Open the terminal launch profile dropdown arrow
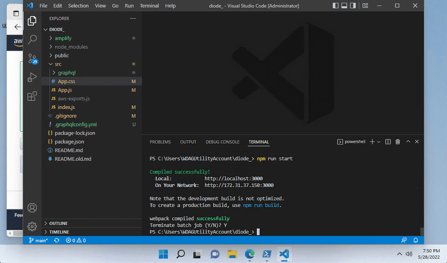 coord(379,142)
